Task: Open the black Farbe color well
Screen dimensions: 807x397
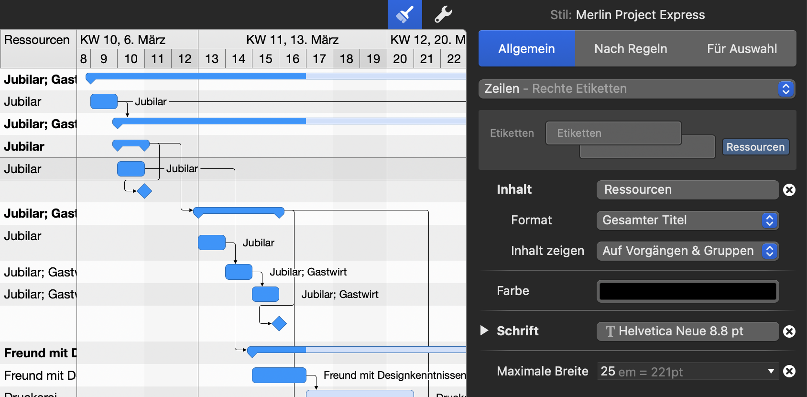Action: (x=687, y=291)
